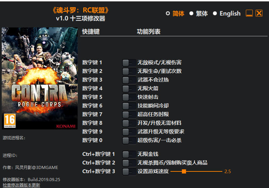Click the 数字键 6 hotkey label

click(x=92, y=105)
